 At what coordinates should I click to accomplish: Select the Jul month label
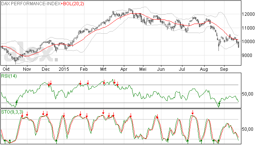(x=182, y=69)
